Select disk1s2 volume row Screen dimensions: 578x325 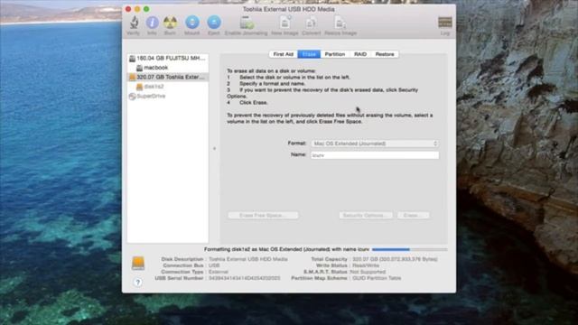(168, 87)
